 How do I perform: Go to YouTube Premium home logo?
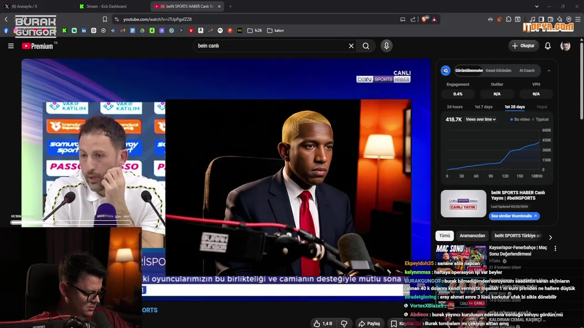[37, 46]
